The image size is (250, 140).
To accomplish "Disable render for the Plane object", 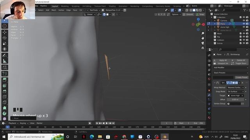I will click(x=247, y=24).
